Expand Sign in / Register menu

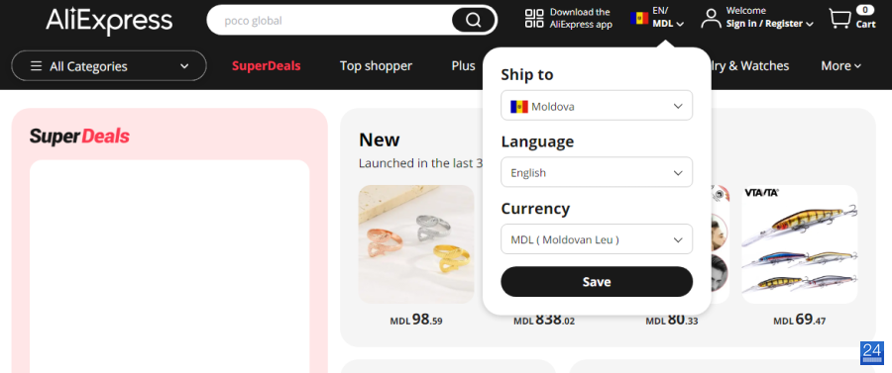[x=770, y=24]
